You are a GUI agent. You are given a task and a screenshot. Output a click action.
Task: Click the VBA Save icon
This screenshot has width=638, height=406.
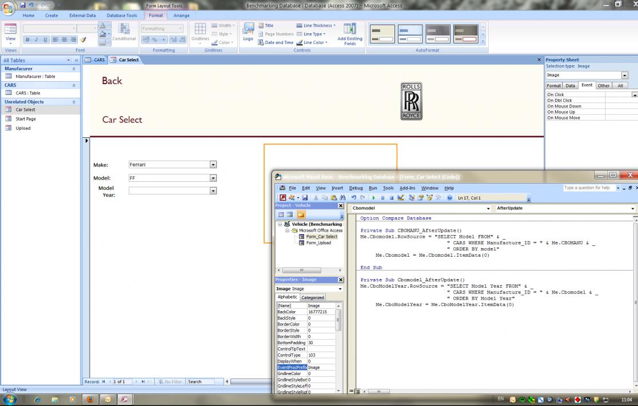click(305, 198)
